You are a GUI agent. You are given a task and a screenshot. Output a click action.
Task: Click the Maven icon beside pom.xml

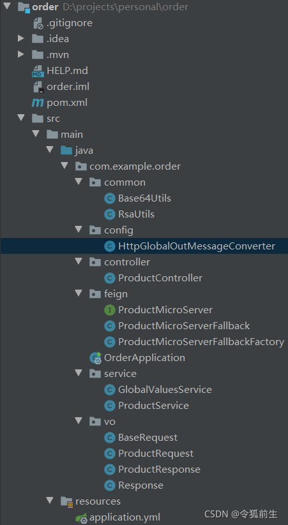(38, 103)
